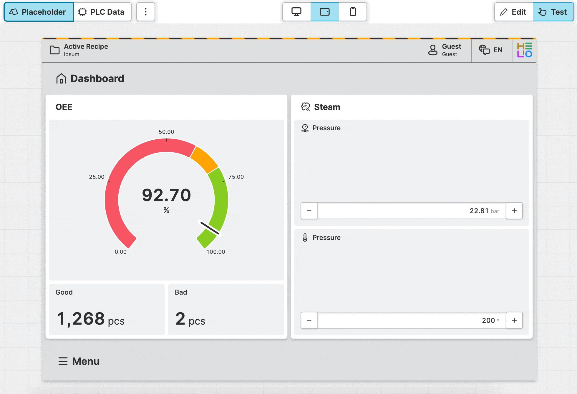Switch to mobile phone preview

pyautogui.click(x=353, y=12)
